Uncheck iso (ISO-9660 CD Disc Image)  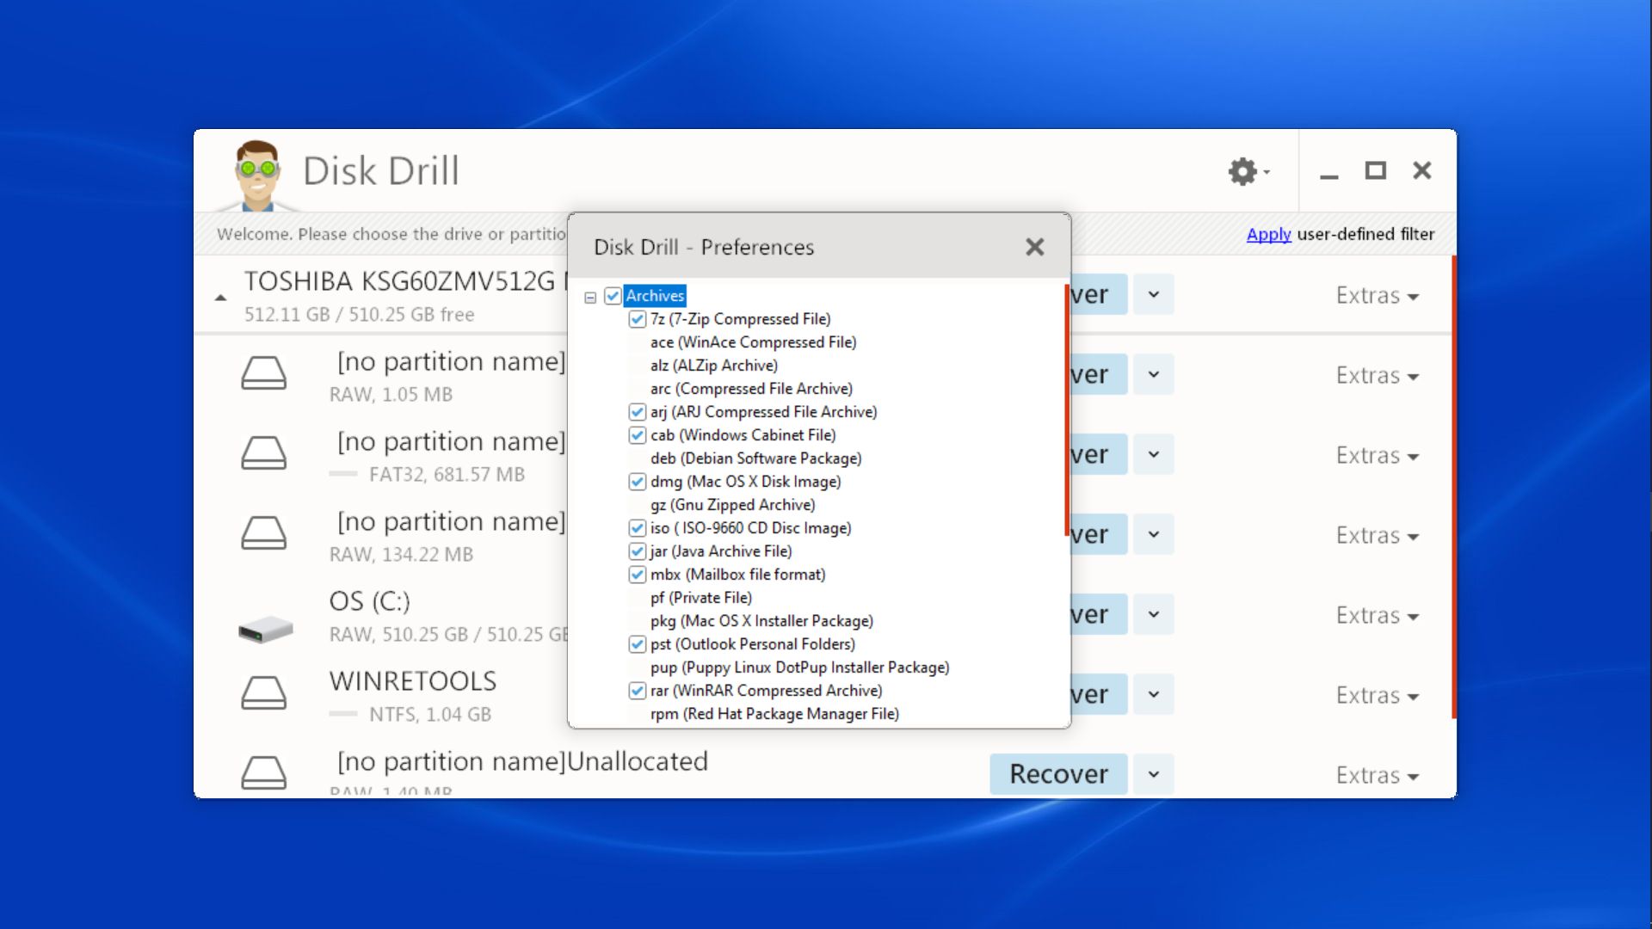pyautogui.click(x=637, y=528)
